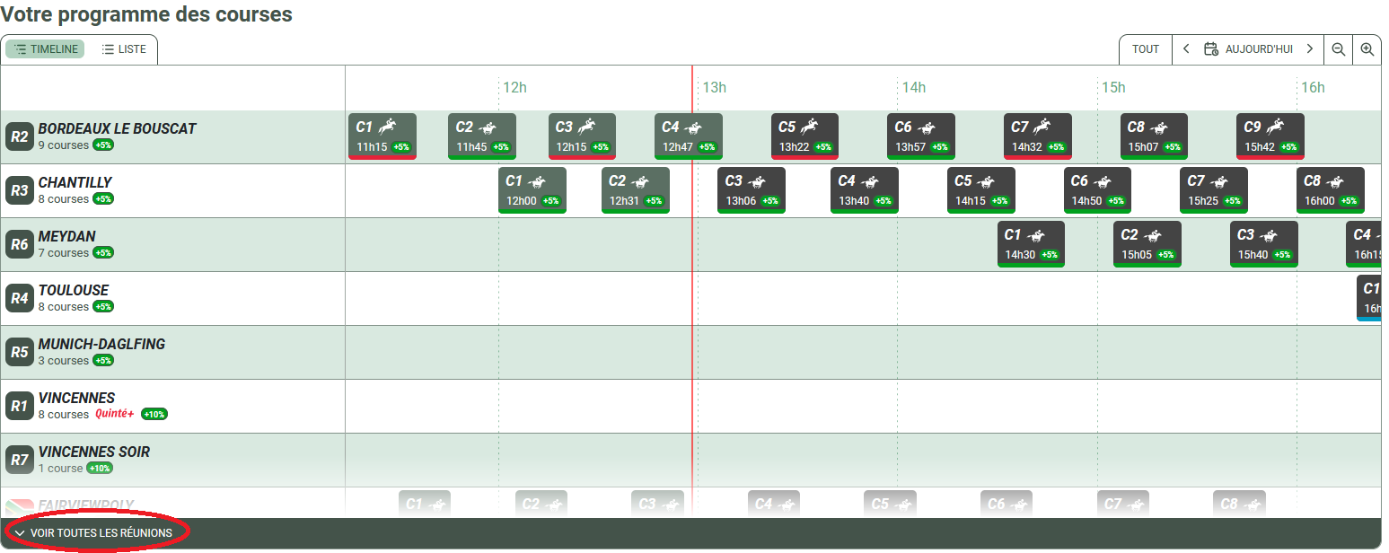The image size is (1389, 553).
Task: Click the zoom out magnifier icon
Action: (1338, 49)
